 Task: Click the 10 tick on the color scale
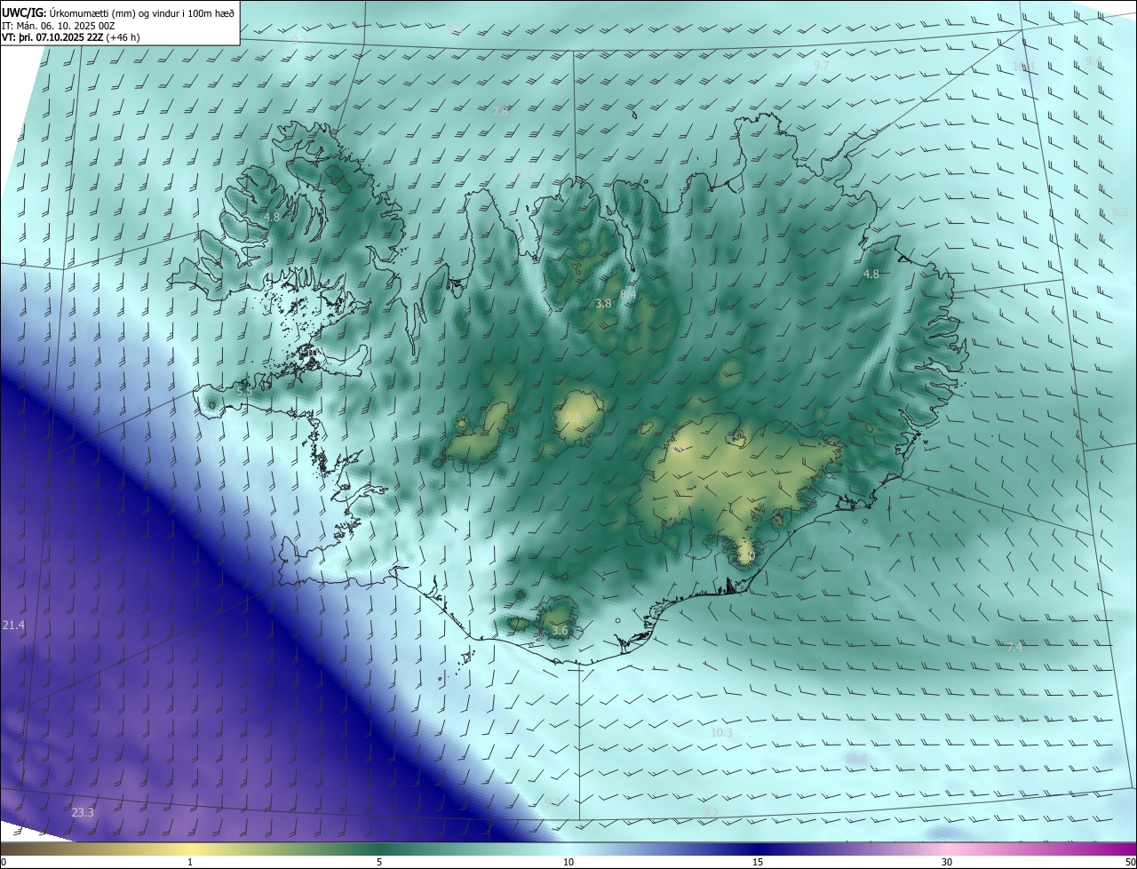[x=568, y=863]
